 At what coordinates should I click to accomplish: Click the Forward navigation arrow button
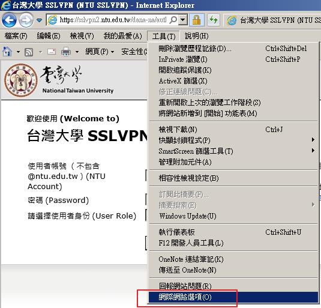26,20
